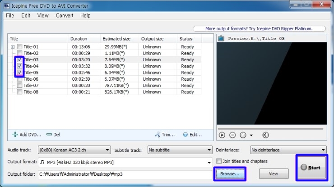This screenshot has height=187, width=334.
Task: Check the Title-02 checkbox
Action: 19,53
